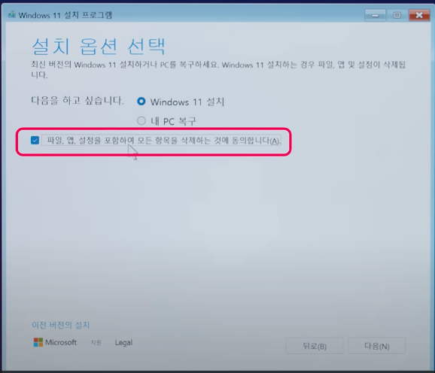Click the 다음(N) button
The image size is (435, 373).
pos(377,346)
